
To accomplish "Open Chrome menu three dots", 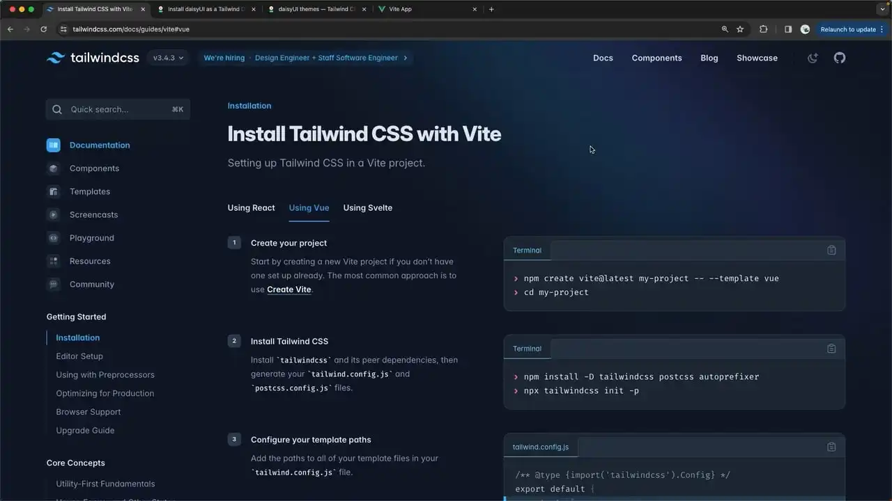I will pos(882,29).
